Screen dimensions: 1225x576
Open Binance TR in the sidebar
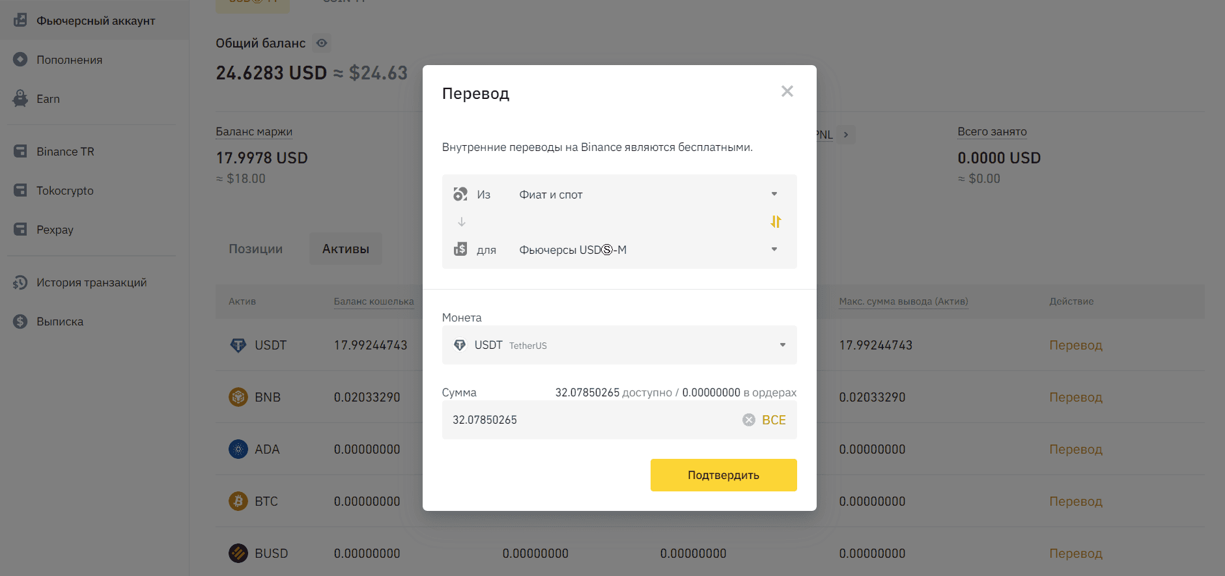tap(65, 152)
